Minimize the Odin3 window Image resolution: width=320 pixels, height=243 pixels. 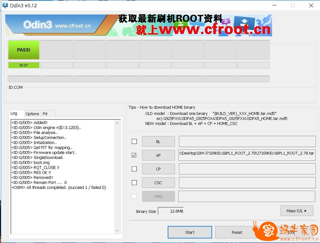coord(275,5)
